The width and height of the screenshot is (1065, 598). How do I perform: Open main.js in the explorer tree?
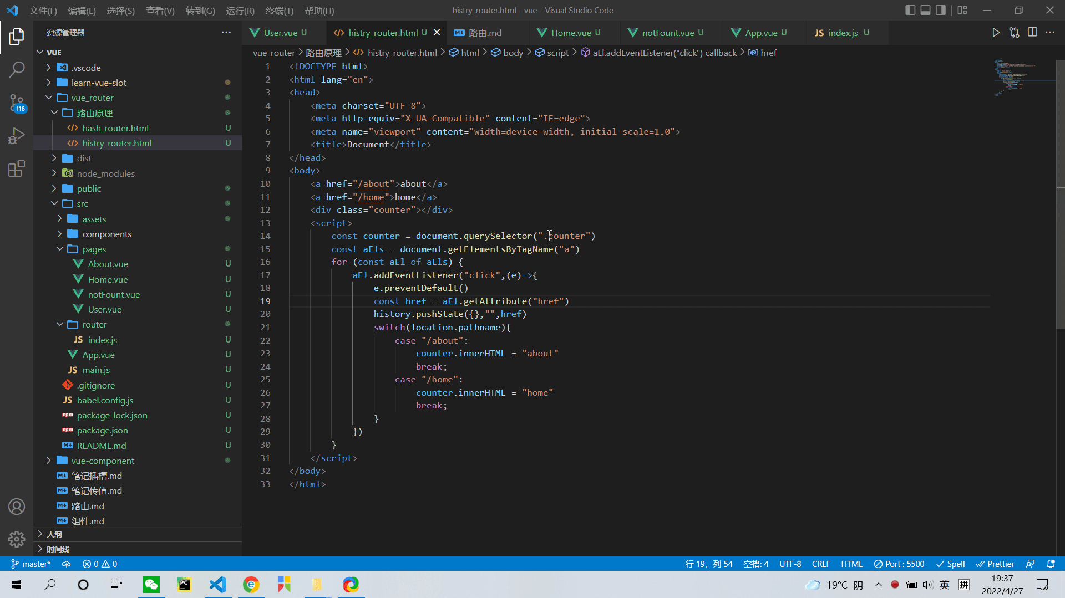pyautogui.click(x=96, y=370)
